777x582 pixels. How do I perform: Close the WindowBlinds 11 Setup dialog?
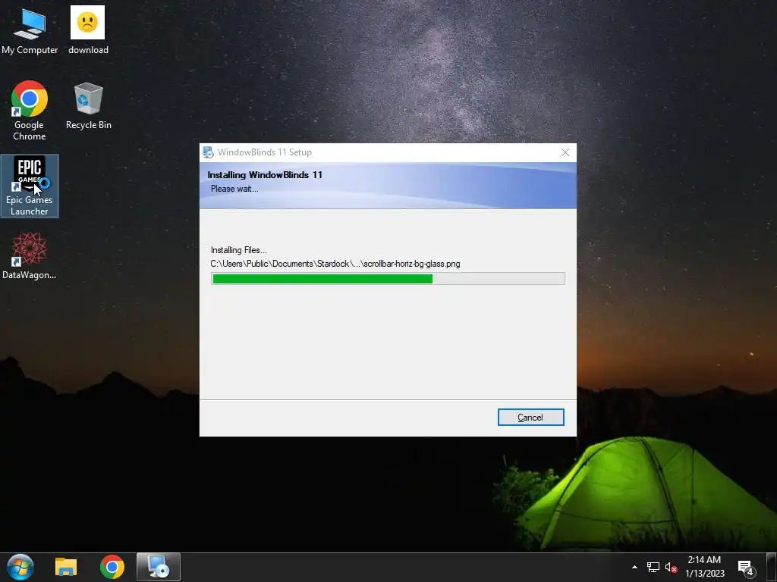point(565,152)
